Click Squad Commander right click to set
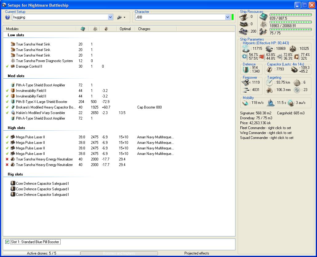Screen dimensions: 317x257 (267, 138)
